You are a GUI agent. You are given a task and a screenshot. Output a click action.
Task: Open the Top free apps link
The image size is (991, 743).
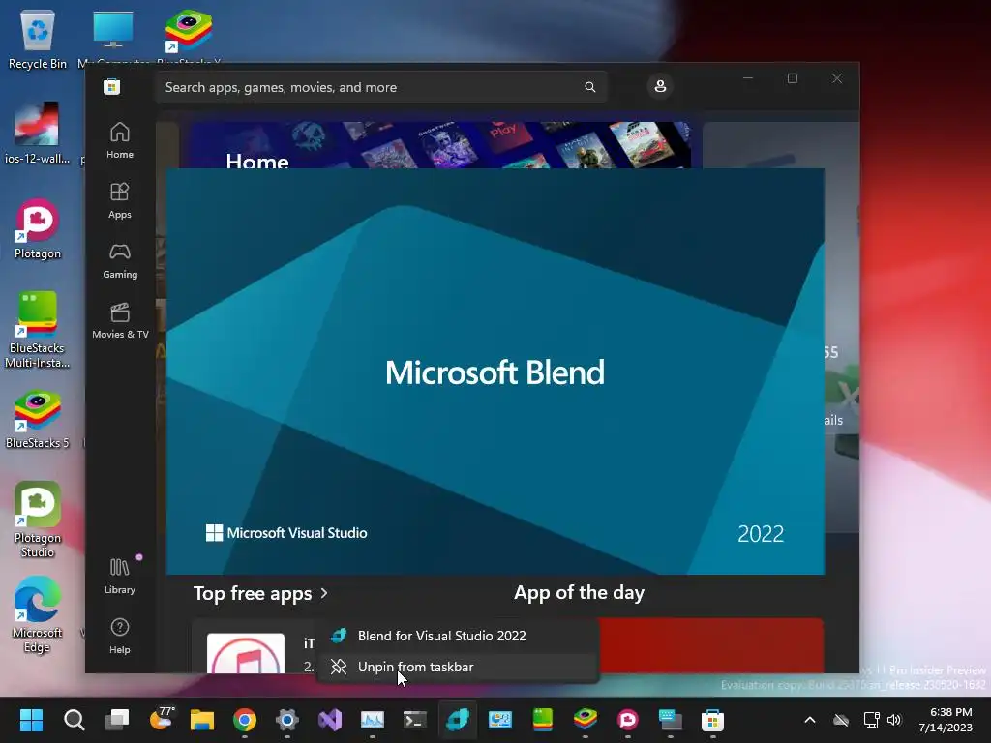click(260, 593)
